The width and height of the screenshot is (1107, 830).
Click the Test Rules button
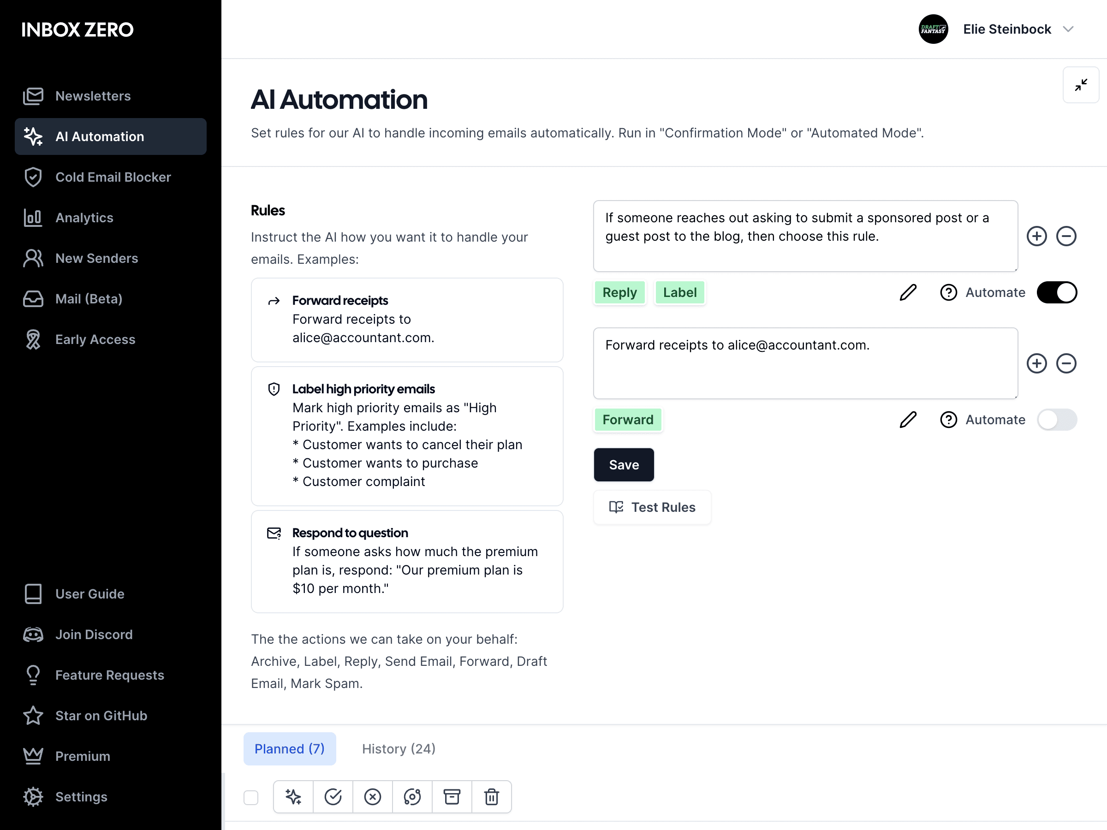[x=652, y=507]
